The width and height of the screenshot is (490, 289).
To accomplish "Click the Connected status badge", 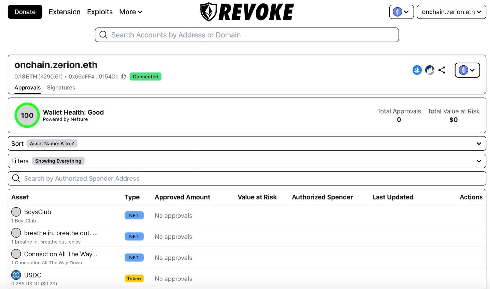I will [145, 76].
